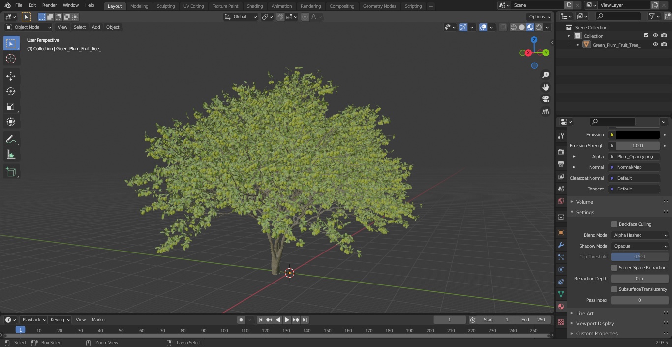The height and width of the screenshot is (347, 672).
Task: Enable Backface Culling checkbox
Action: click(614, 224)
